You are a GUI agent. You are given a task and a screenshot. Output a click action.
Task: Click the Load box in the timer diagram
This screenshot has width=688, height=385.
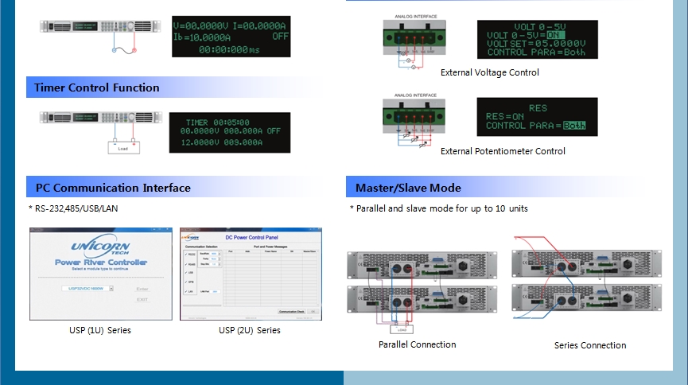[x=124, y=148]
